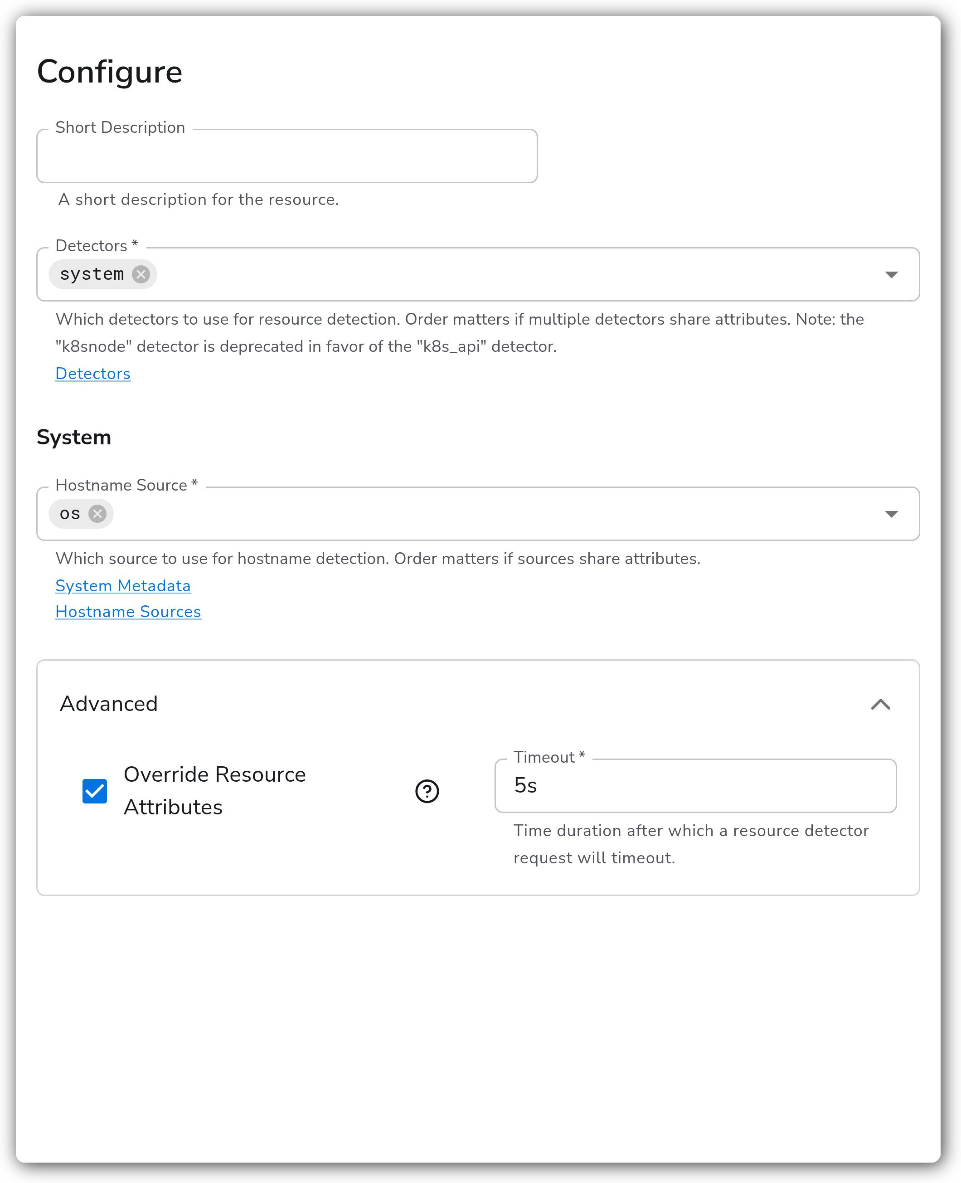Click the hostname detection helper text

pos(378,559)
